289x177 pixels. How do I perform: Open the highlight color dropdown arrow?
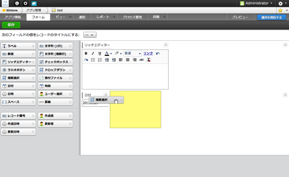(121, 54)
